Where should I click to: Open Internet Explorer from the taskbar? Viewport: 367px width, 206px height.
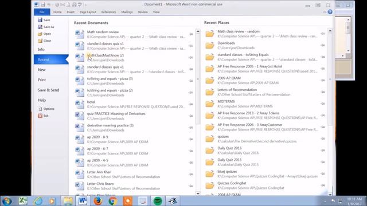[38, 201]
